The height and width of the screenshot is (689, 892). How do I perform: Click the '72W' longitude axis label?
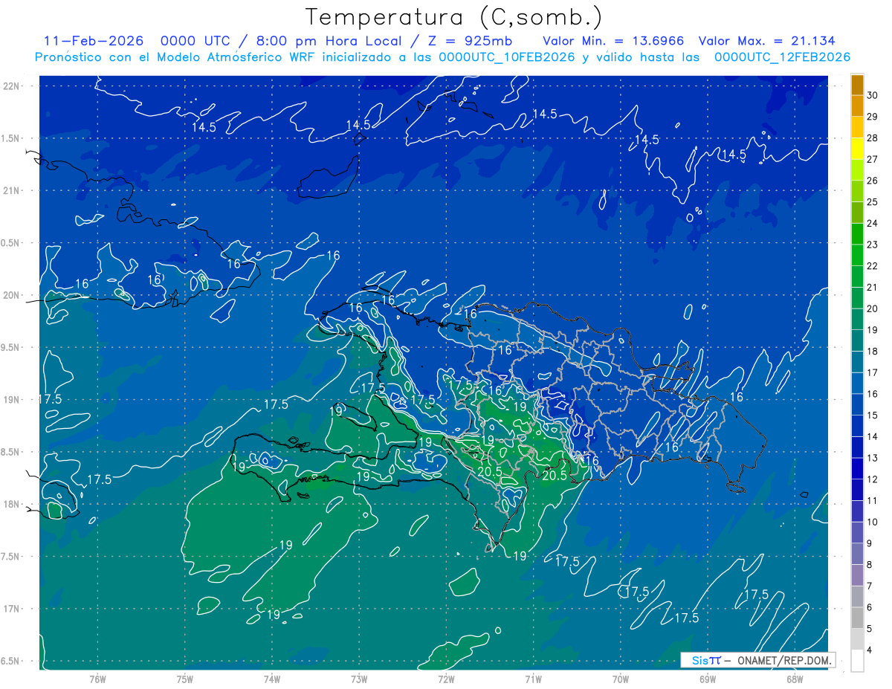(x=446, y=679)
